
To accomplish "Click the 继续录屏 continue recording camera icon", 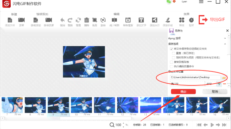I will coord(49,20).
